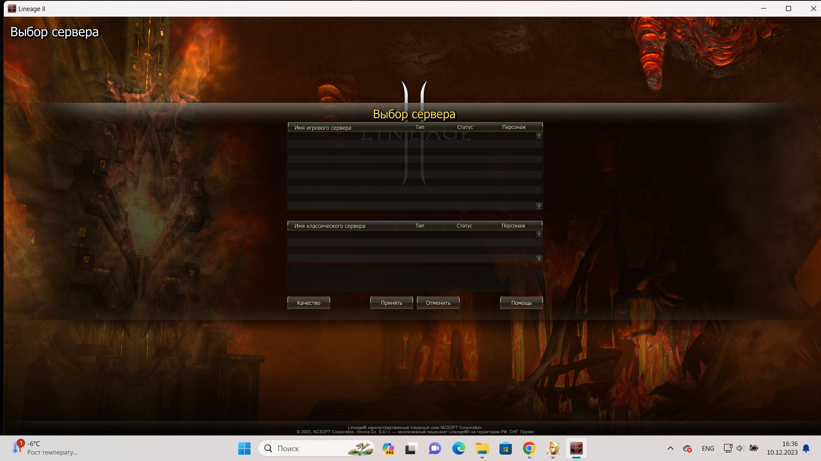Switch the ENG input language indicator
Screen dimensions: 821x461
[x=708, y=449]
